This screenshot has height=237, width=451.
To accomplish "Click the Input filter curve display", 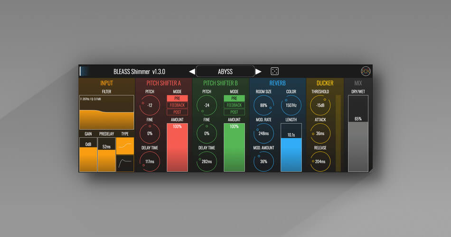I will click(106, 112).
